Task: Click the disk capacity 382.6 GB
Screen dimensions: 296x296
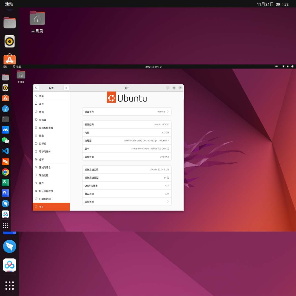Action: (x=164, y=157)
